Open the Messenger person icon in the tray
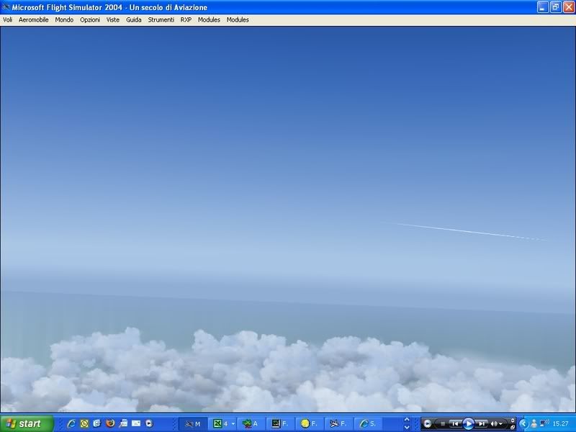Image resolution: width=576 pixels, height=432 pixels. 534,424
